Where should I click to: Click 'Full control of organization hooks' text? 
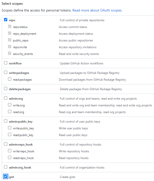(x=82, y=168)
